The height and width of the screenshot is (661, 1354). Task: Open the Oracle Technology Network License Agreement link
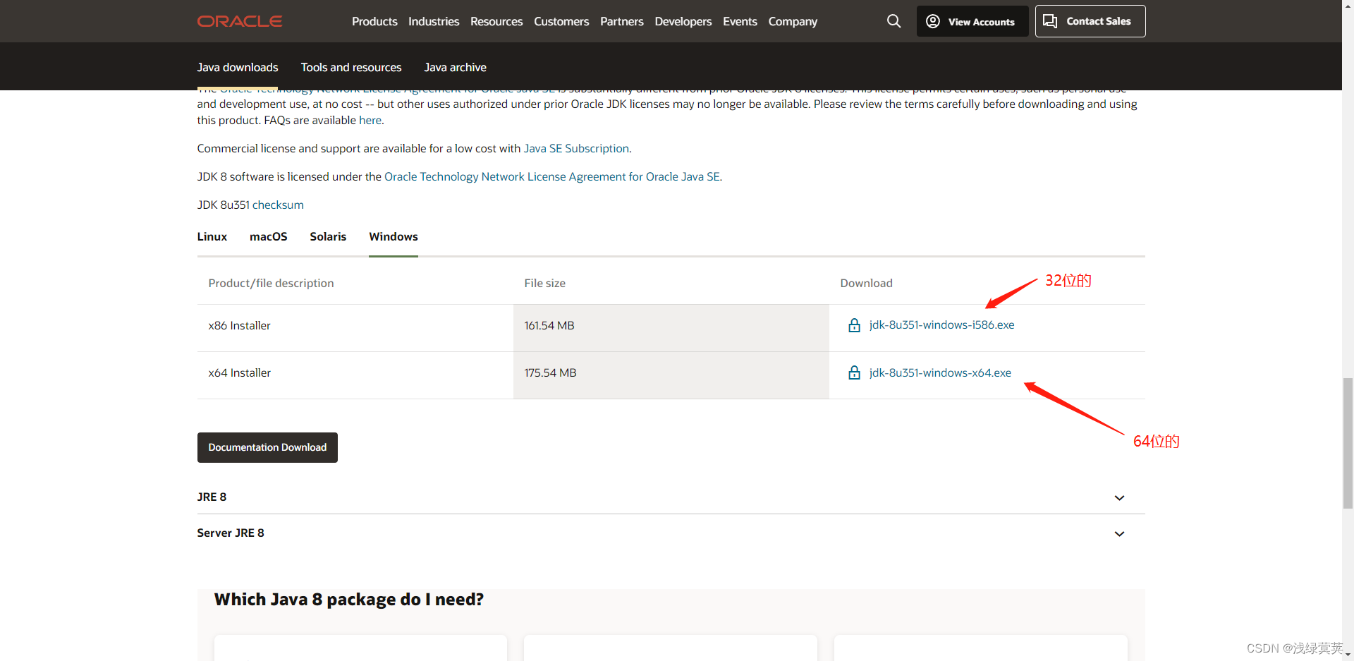pos(552,176)
